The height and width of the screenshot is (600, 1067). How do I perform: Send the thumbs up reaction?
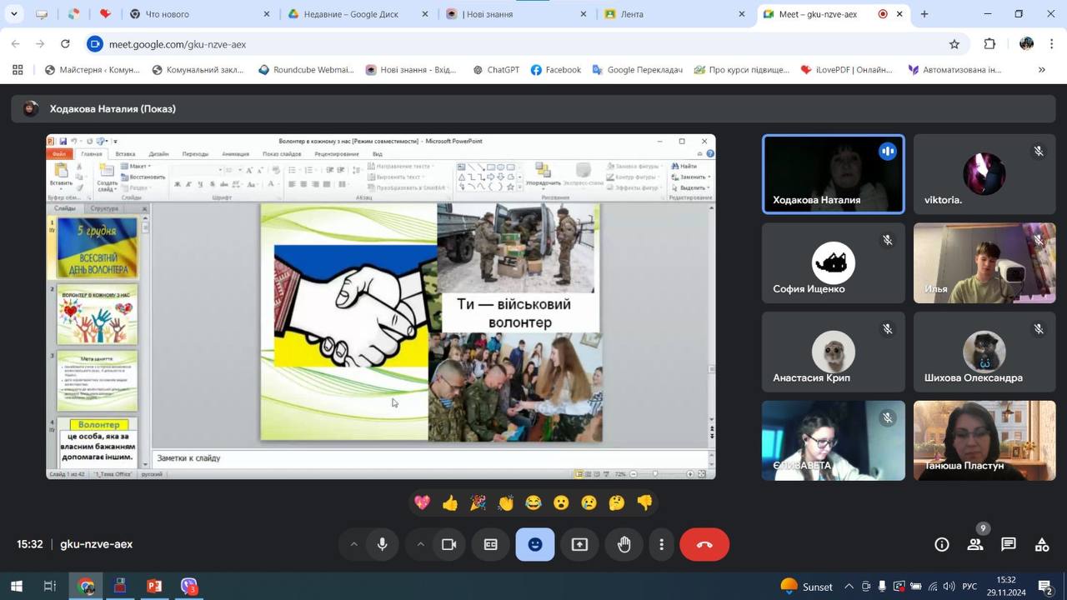450,502
